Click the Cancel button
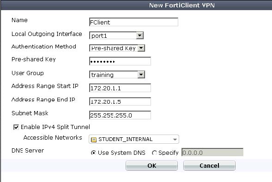This screenshot has width=272, height=182. pos(209,165)
